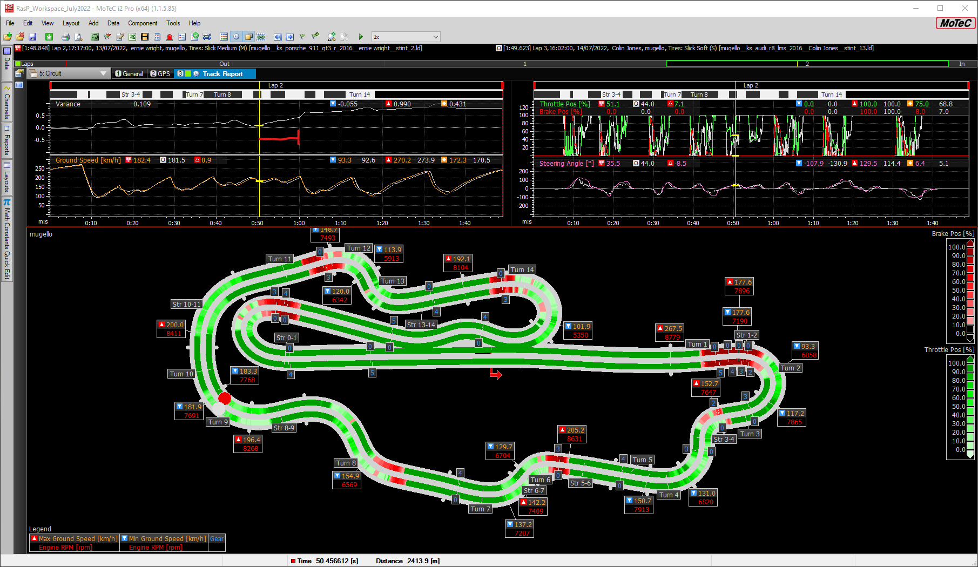
Task: Open the channel list properties icon
Action: point(182,37)
